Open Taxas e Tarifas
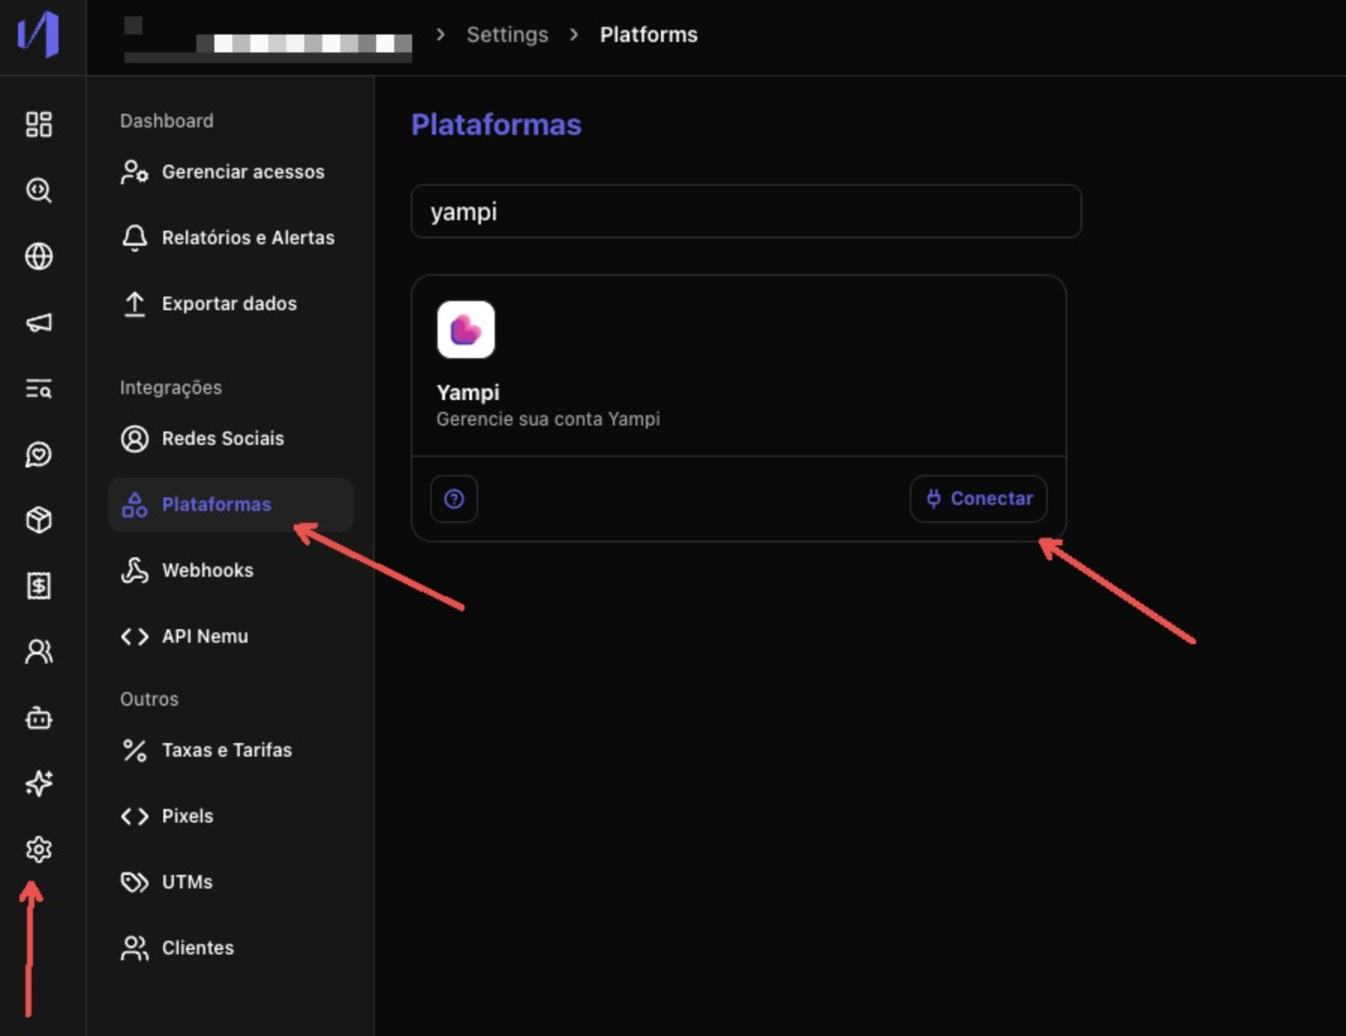This screenshot has width=1346, height=1036. point(231,751)
